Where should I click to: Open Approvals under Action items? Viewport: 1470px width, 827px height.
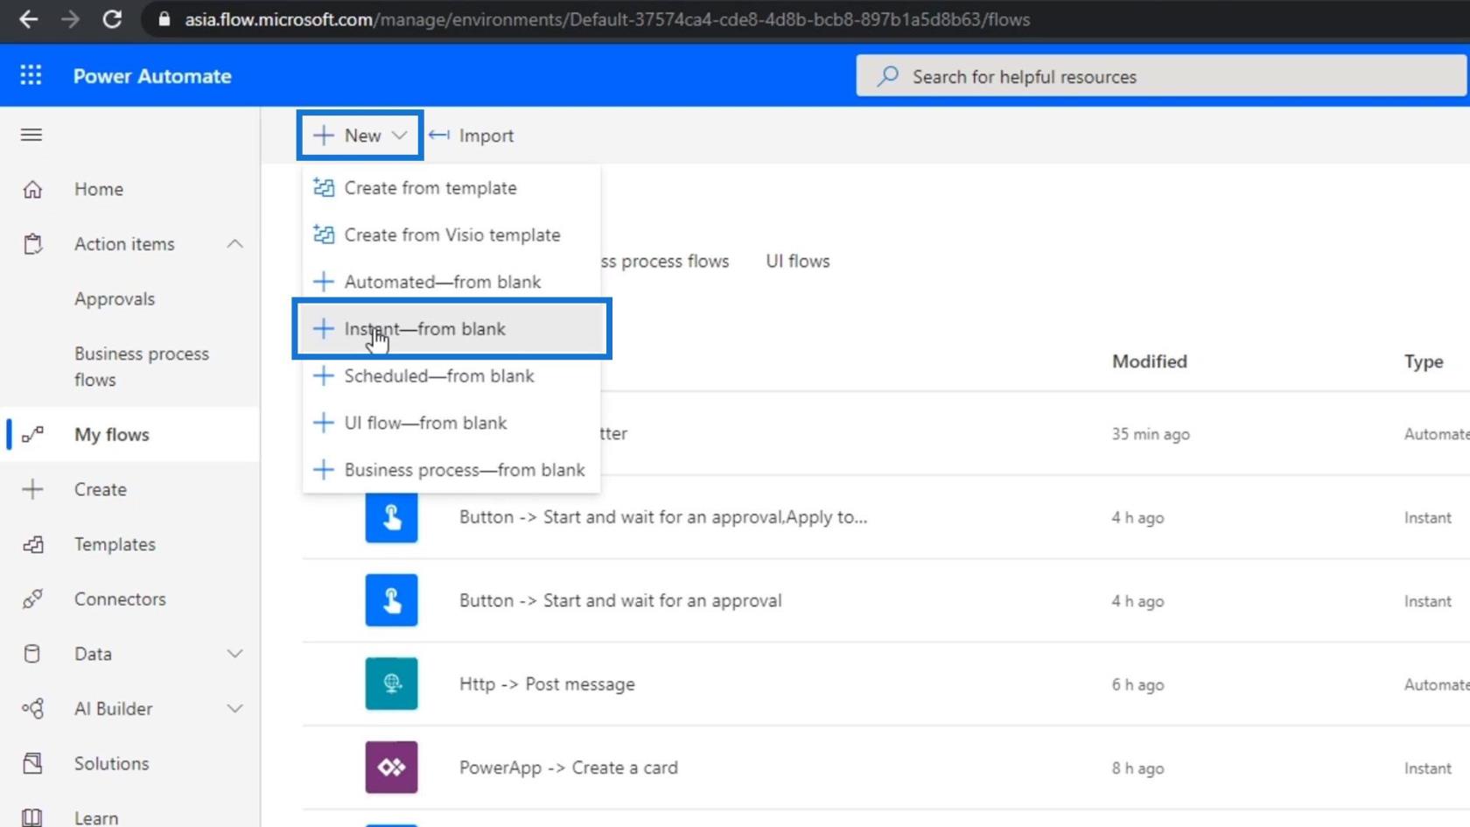(x=115, y=298)
